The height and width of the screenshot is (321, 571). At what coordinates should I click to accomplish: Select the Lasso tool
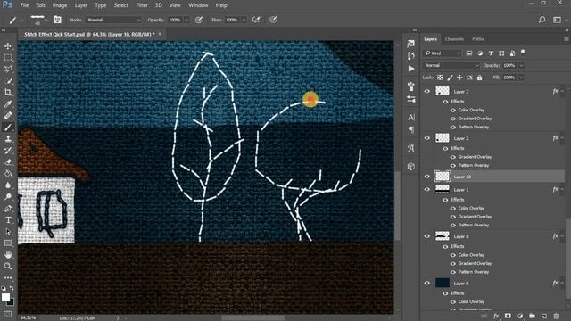pyautogui.click(x=8, y=70)
